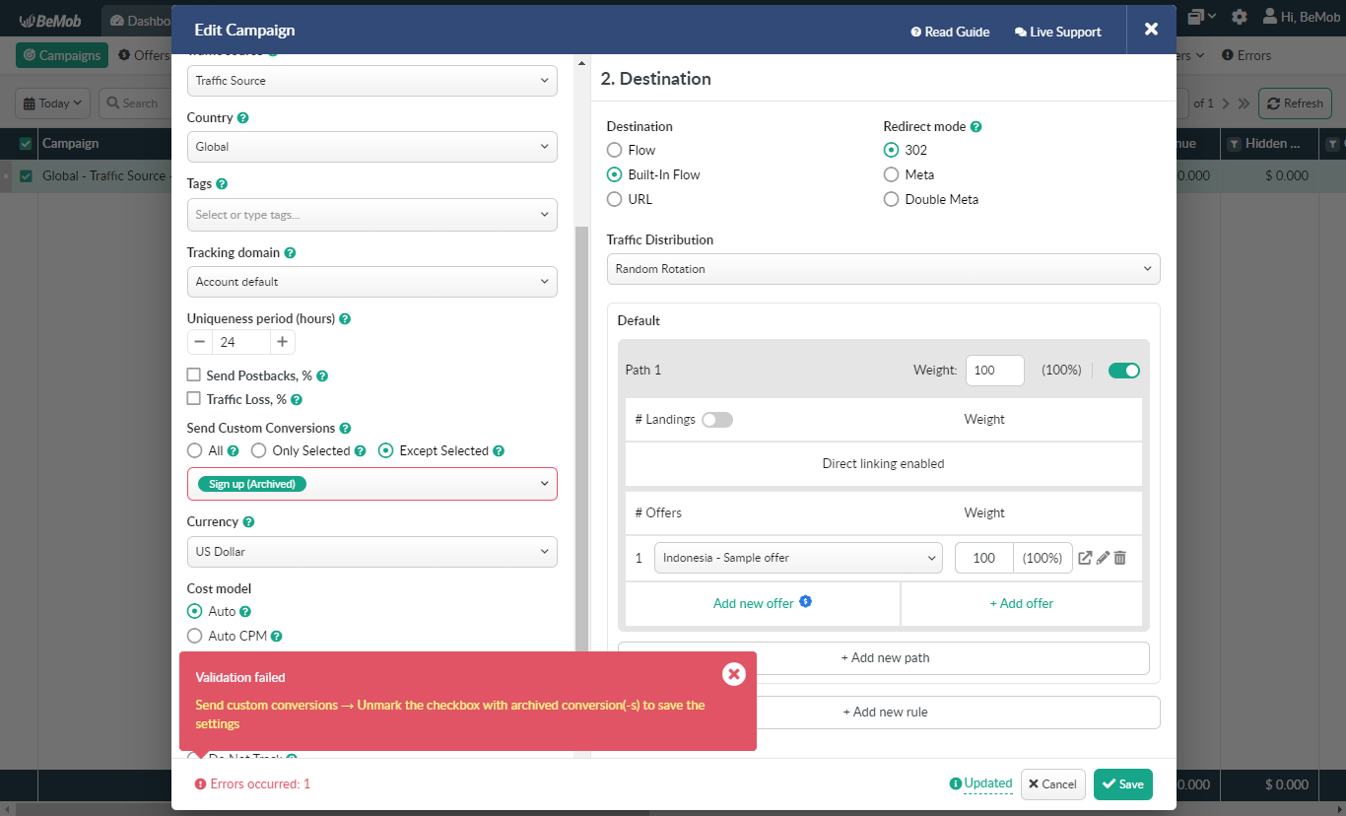1346x816 pixels.
Task: Open the settings gear icon in top bar
Action: point(1240,17)
